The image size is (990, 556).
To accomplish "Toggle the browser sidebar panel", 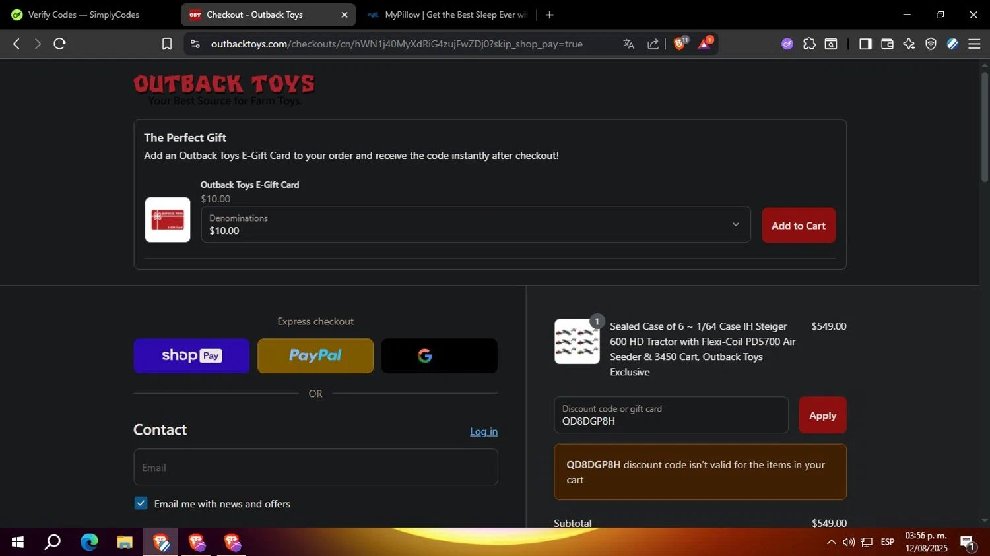I will point(865,44).
